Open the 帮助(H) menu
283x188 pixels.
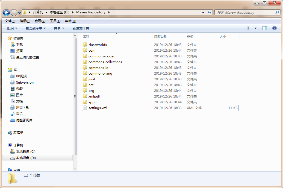click(x=70, y=21)
